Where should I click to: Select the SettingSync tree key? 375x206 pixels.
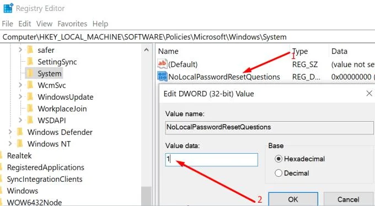pos(57,62)
